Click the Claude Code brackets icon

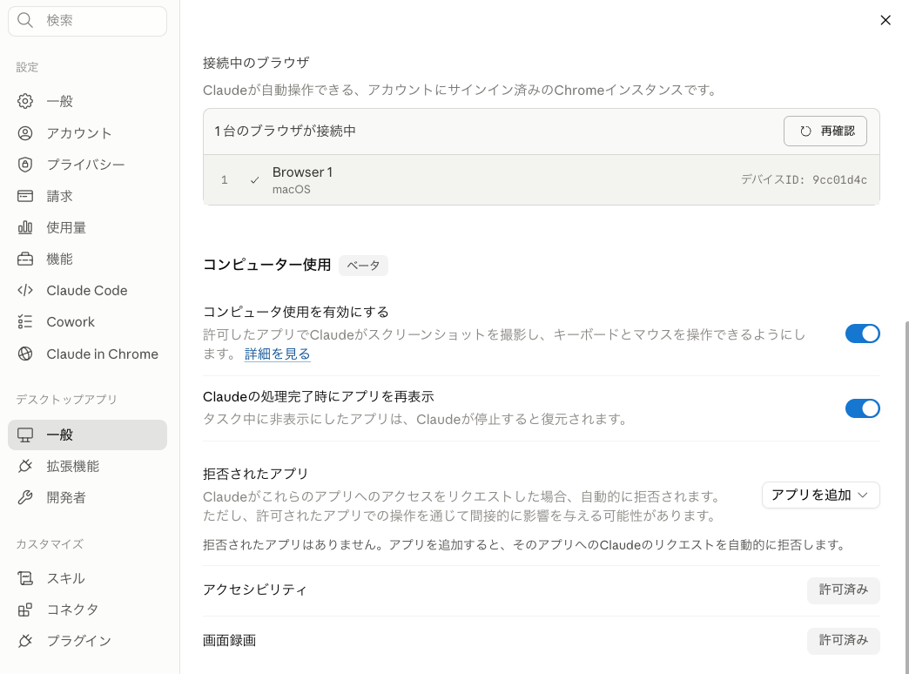[25, 290]
